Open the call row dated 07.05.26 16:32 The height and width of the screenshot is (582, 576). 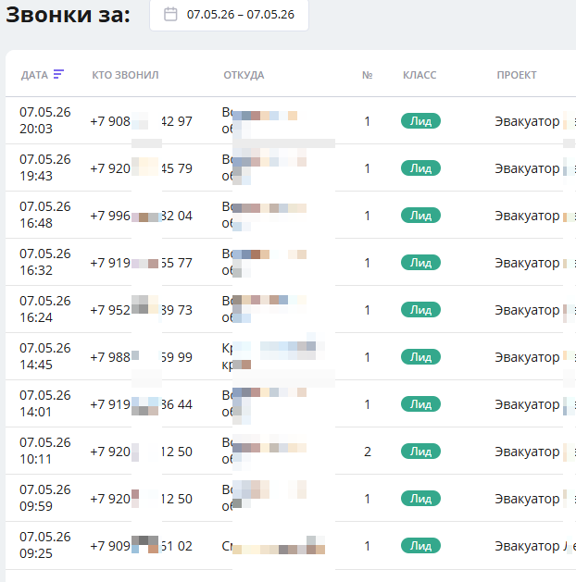pos(291,262)
